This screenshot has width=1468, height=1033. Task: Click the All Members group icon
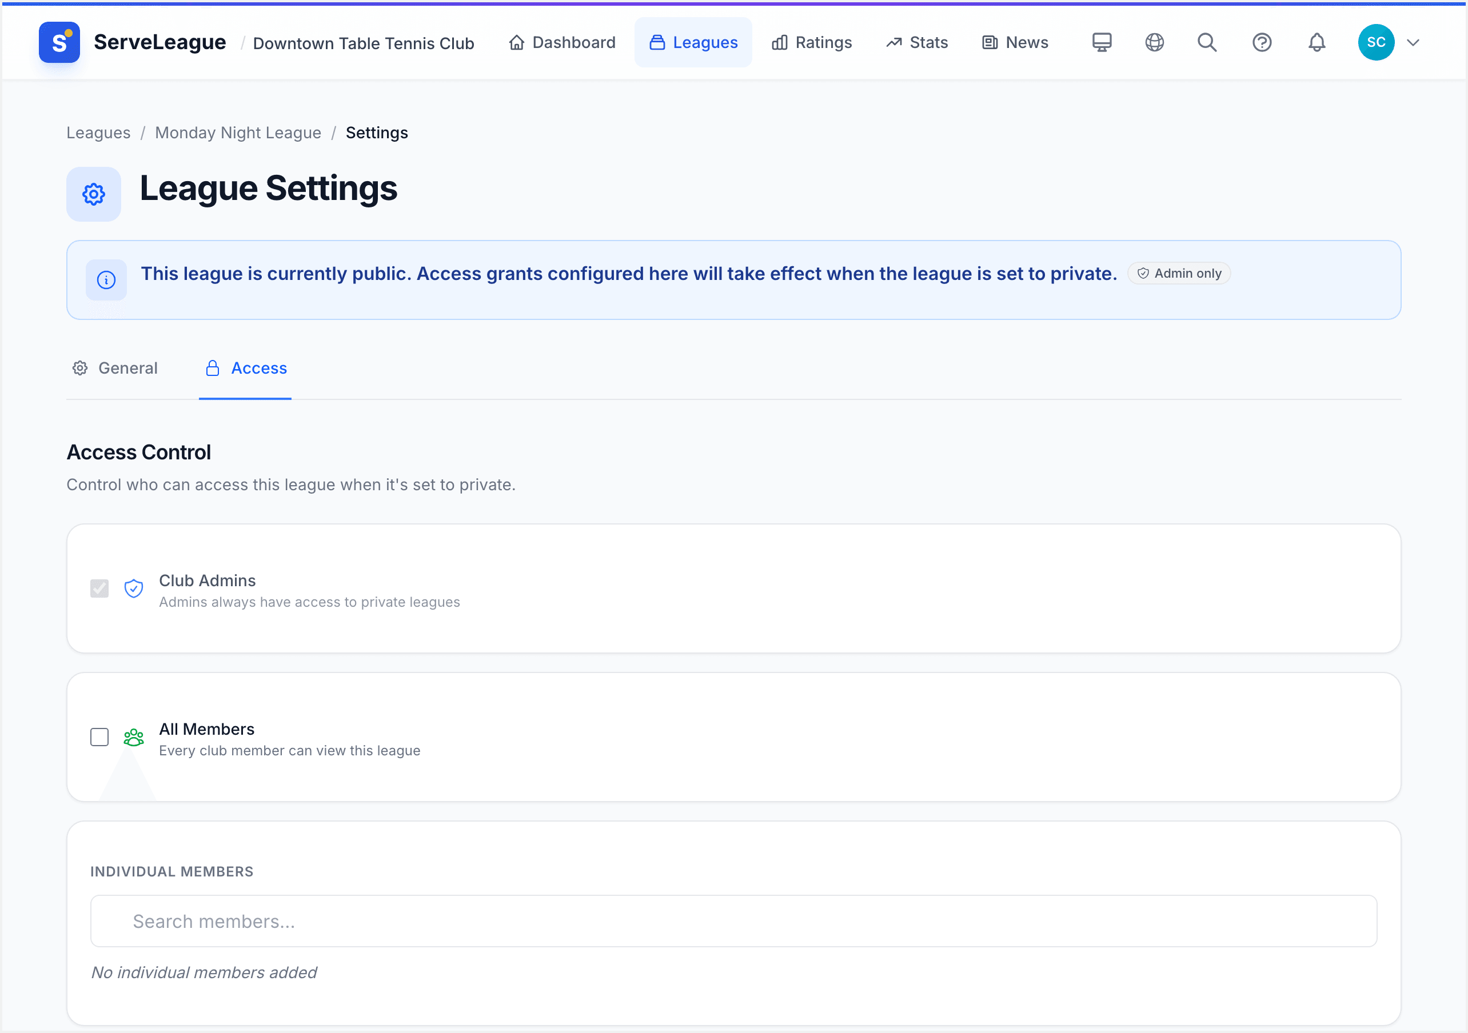tap(133, 737)
